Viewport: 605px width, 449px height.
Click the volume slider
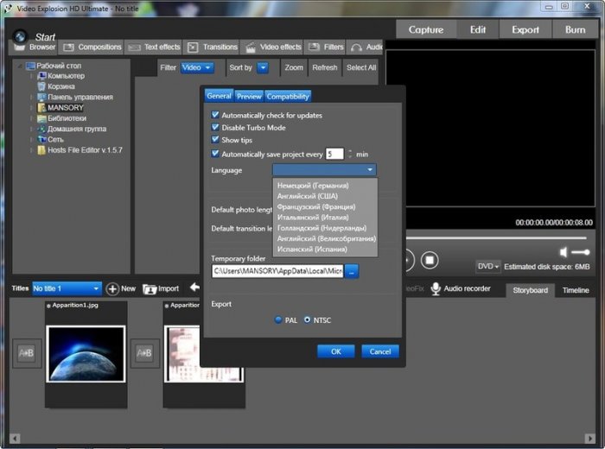(582, 251)
